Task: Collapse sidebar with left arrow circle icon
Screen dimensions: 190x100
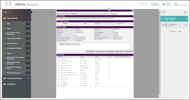Action: point(31,12)
